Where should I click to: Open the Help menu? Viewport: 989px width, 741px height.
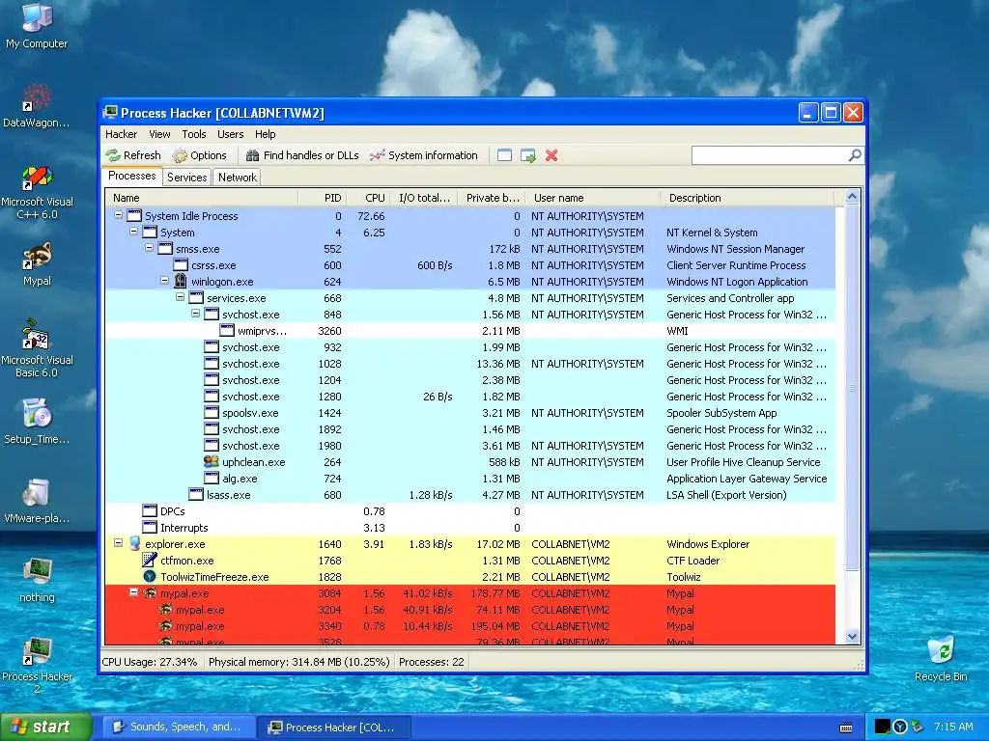265,134
